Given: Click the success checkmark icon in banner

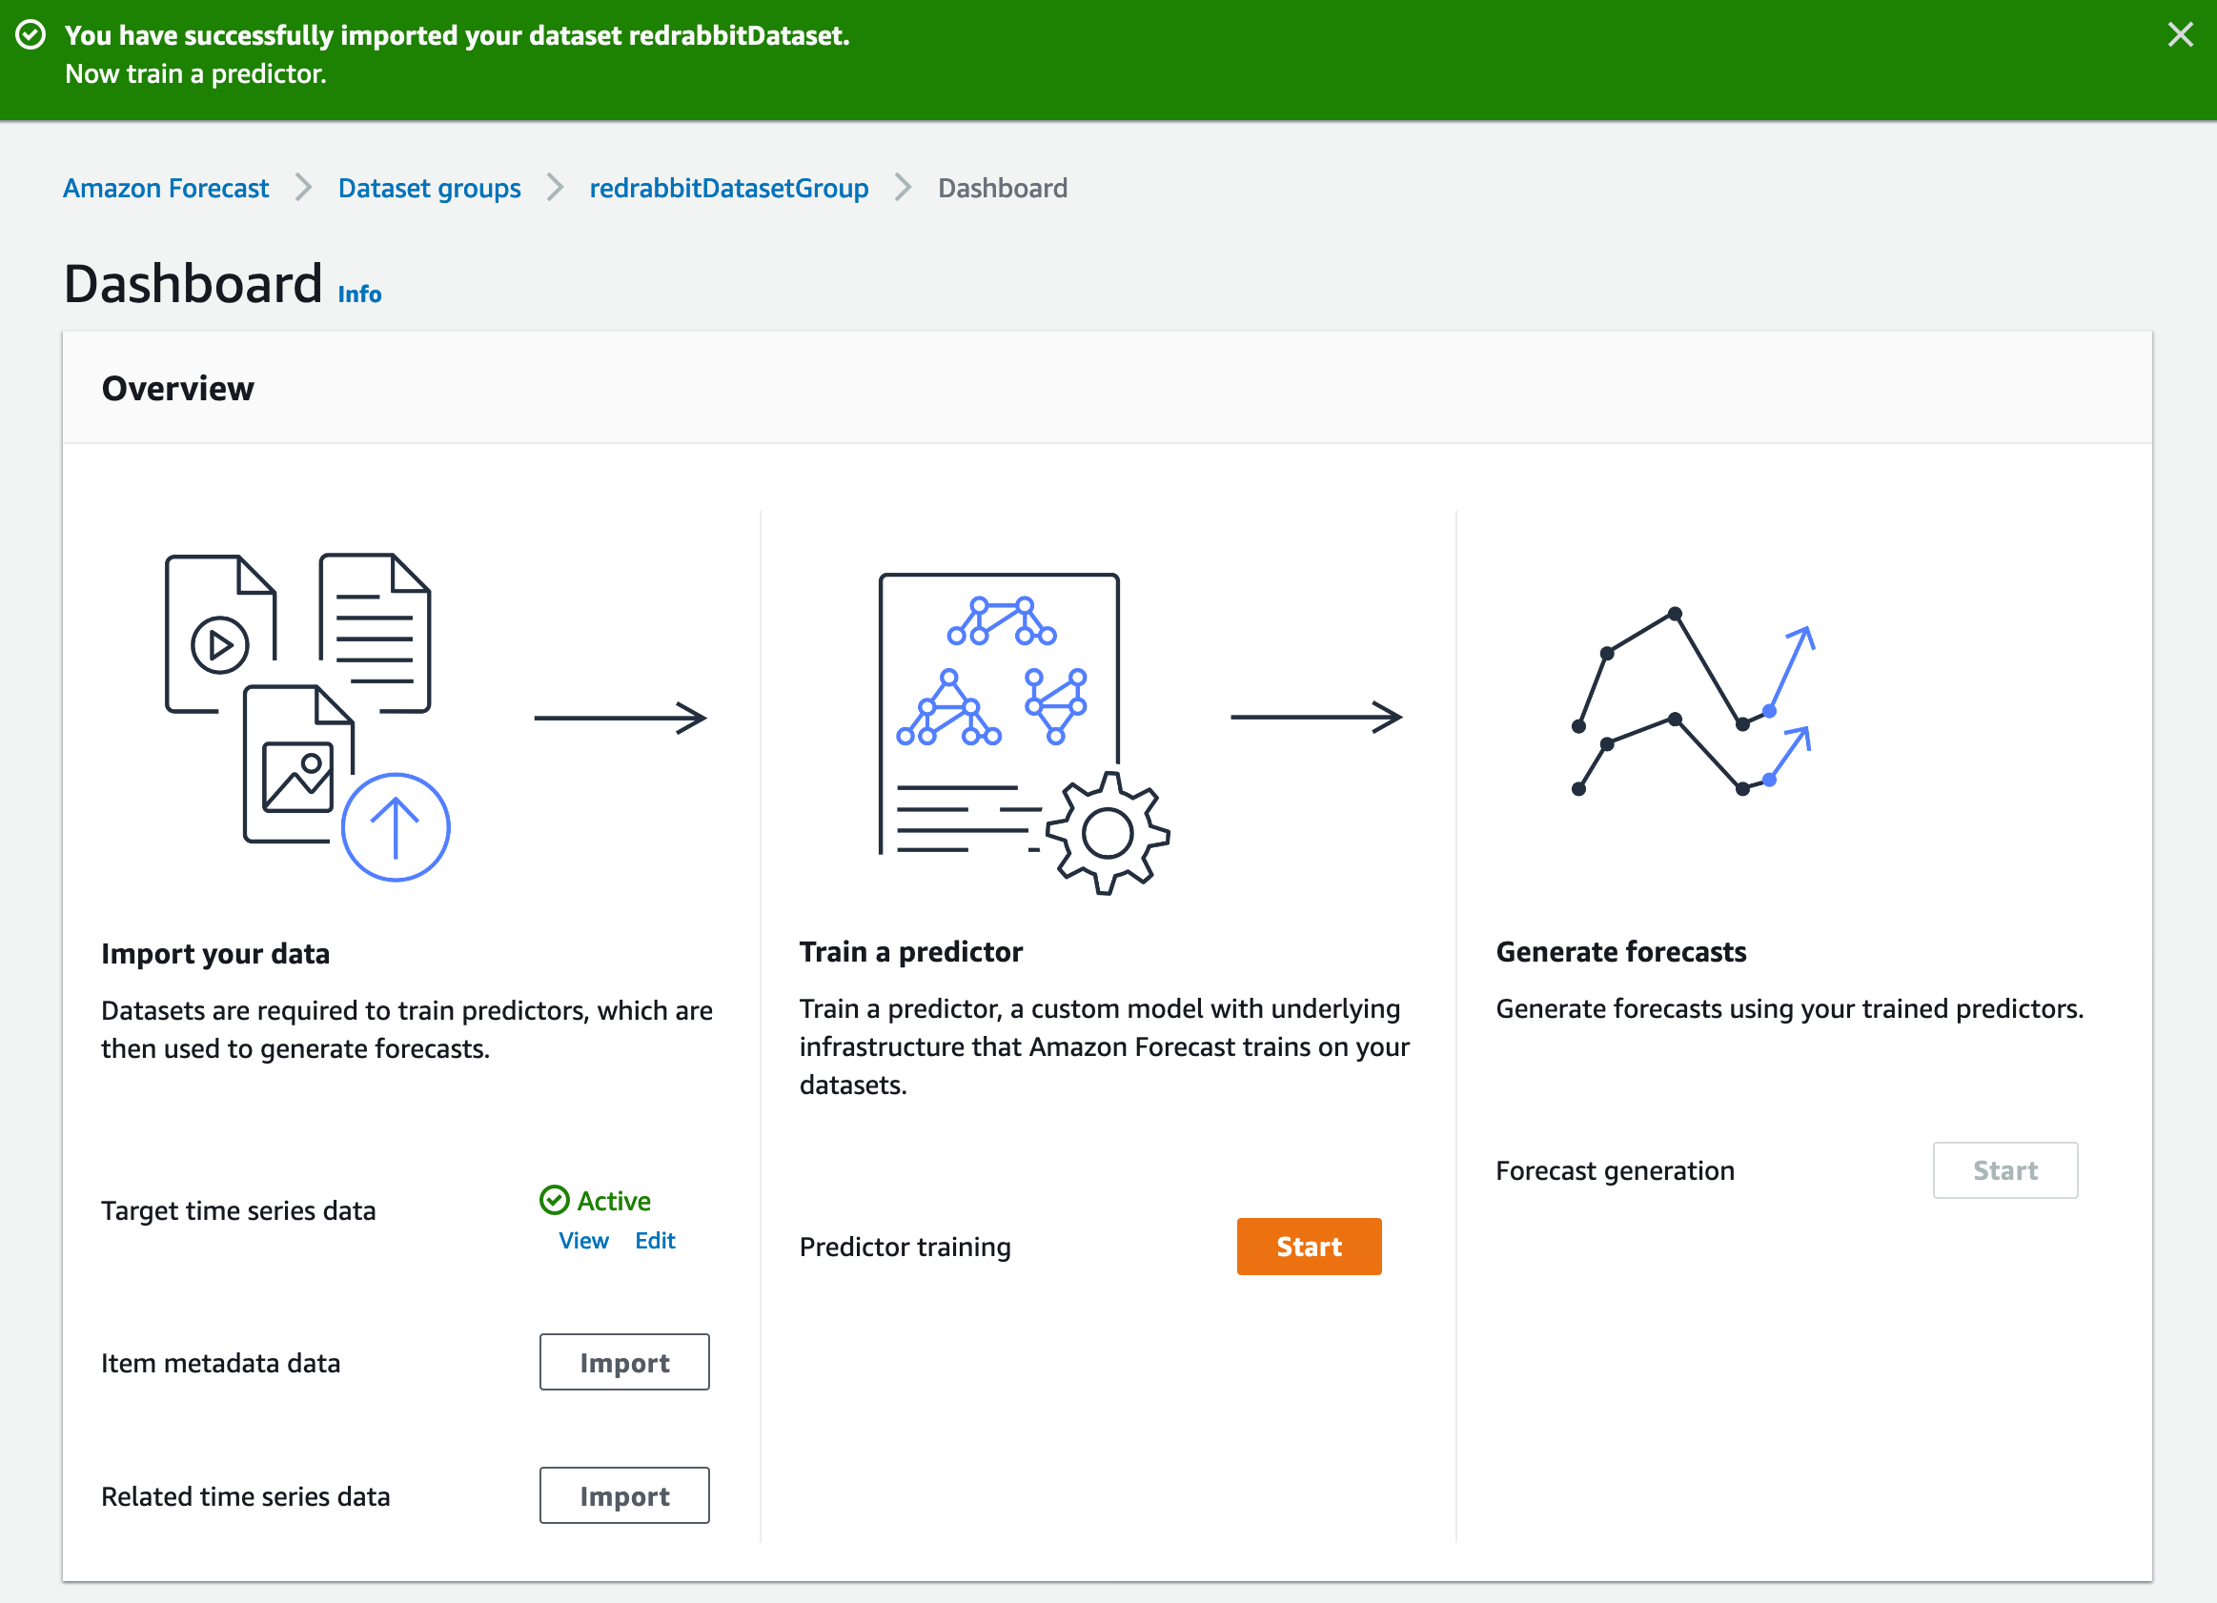Looking at the screenshot, I should click(31, 35).
